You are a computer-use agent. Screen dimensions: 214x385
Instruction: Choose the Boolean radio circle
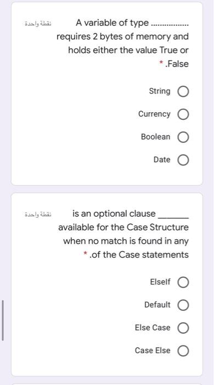pyautogui.click(x=183, y=137)
